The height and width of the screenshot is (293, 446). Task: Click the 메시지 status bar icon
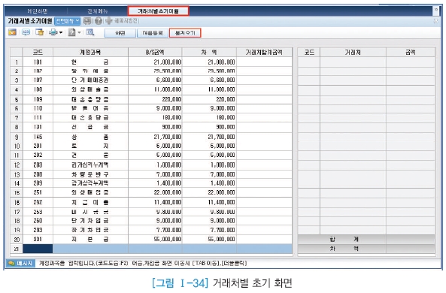tap(21, 264)
